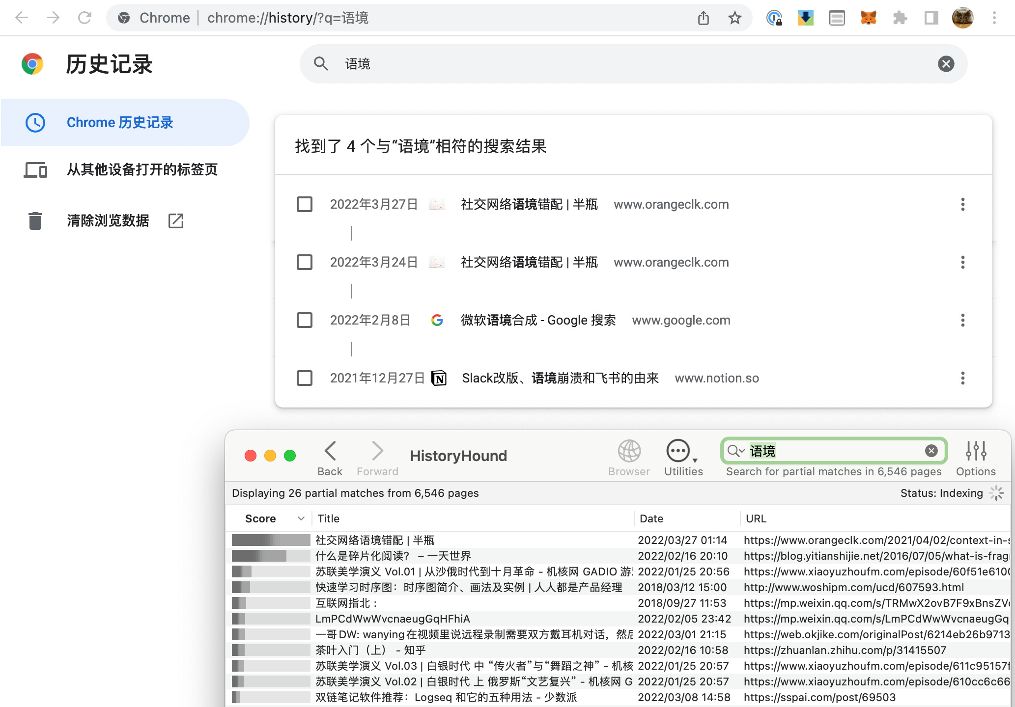
Task: Select HistoryHound row 茶叶入门（上） - 知乎
Action: point(618,650)
